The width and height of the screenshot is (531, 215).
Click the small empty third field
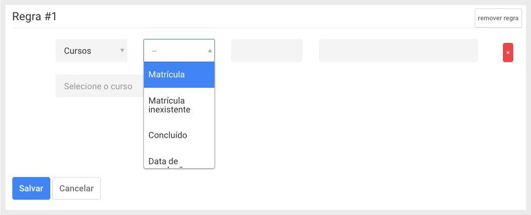coord(267,51)
